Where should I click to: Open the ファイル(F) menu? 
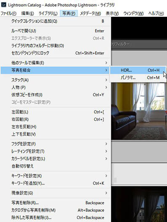8,13
